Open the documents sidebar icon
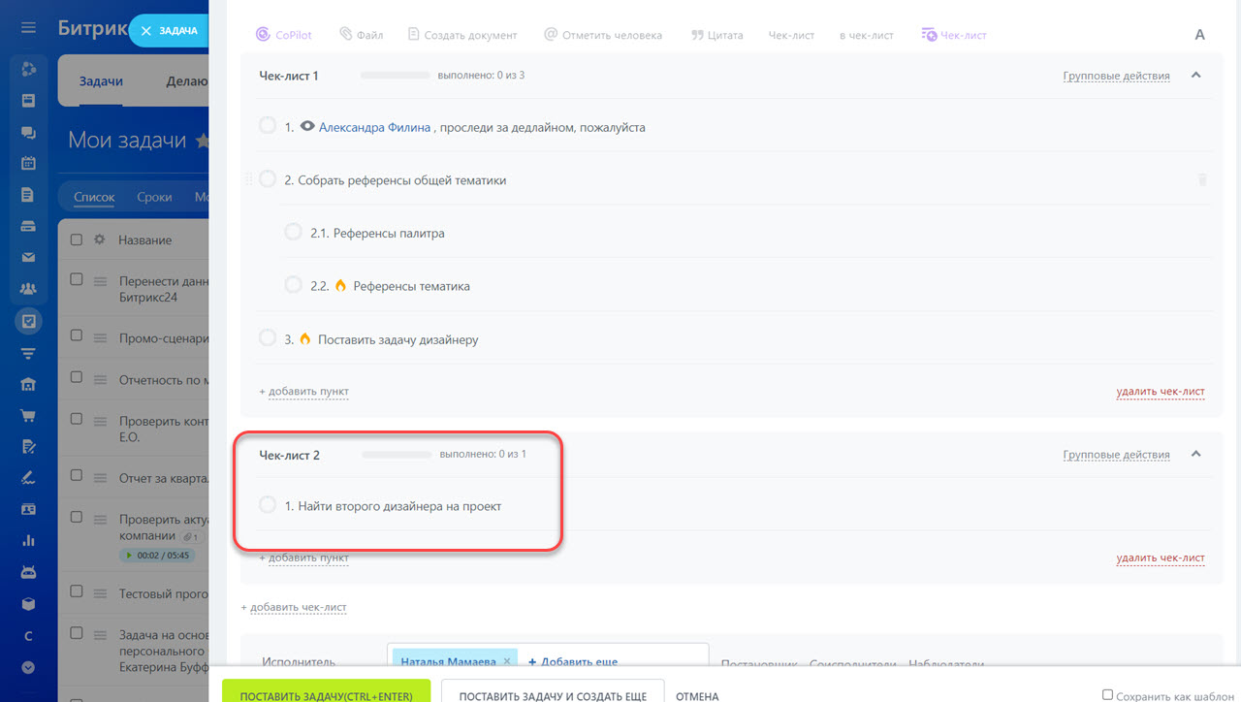This screenshot has height=702, width=1241. tap(28, 194)
